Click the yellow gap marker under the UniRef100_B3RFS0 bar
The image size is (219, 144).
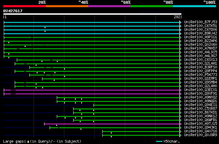point(64,69)
